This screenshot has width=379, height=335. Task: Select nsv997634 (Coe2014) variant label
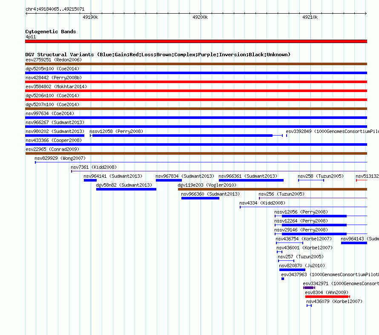(x=50, y=113)
